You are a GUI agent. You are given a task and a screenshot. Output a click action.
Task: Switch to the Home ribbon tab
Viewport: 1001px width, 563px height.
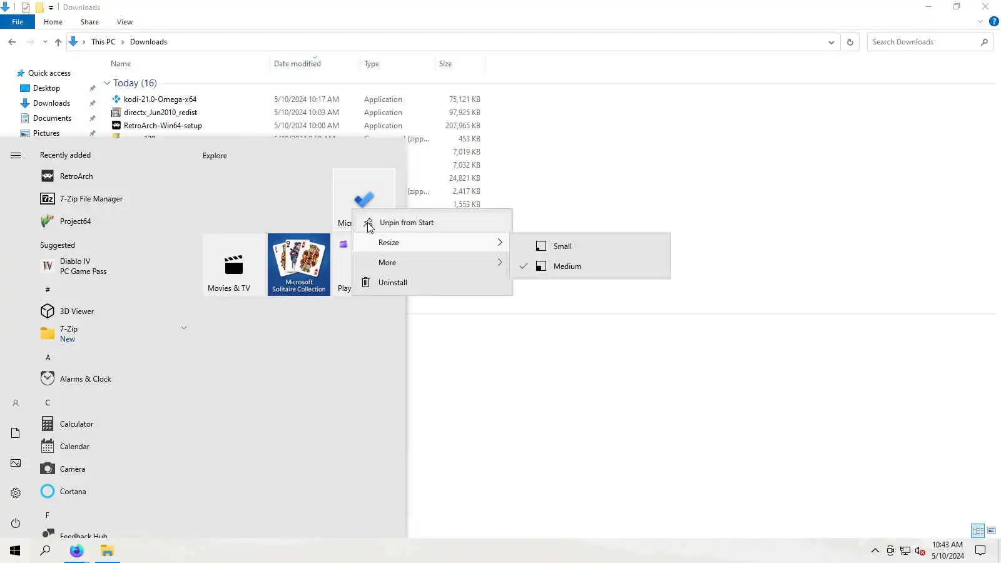[x=53, y=22]
